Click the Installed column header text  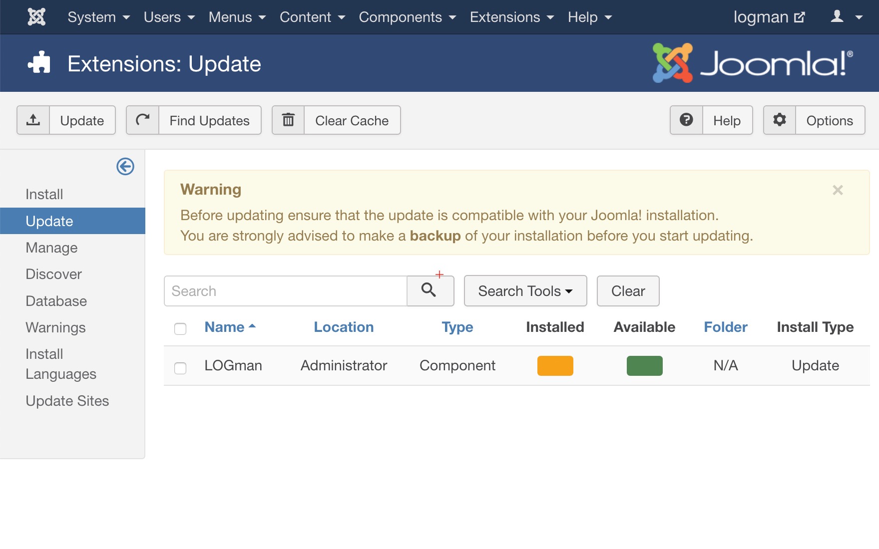[x=555, y=327]
